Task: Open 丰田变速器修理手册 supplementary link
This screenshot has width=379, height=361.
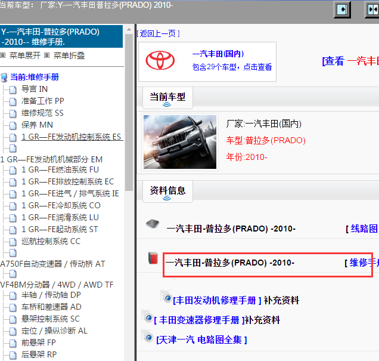Action: (x=200, y=320)
